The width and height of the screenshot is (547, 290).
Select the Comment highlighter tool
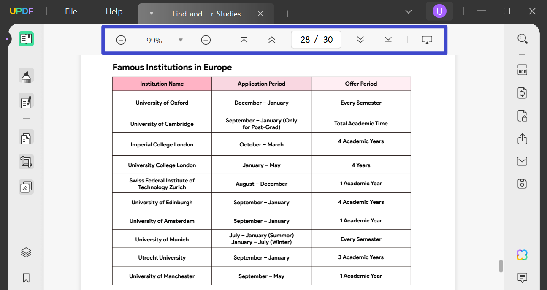[26, 77]
